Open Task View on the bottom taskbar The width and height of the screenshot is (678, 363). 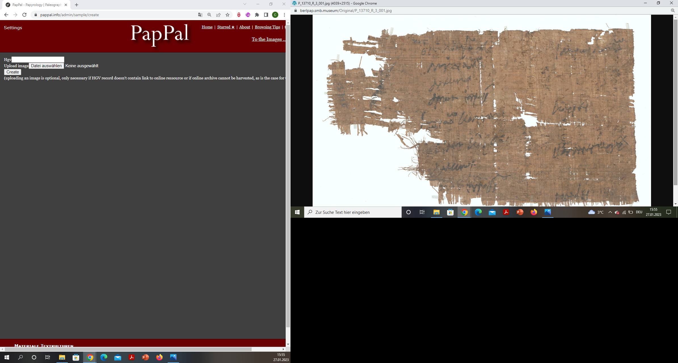click(x=48, y=357)
